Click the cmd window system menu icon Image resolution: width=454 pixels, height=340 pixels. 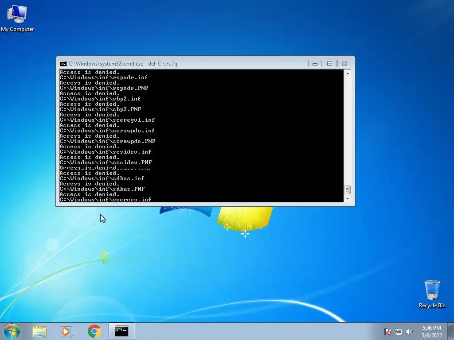click(63, 64)
